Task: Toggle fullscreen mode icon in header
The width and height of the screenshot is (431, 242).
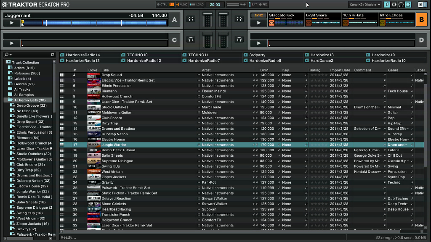Action: point(408,4)
